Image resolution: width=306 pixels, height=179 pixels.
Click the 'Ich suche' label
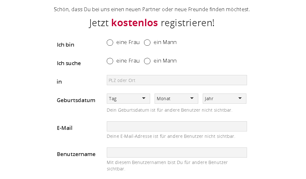tap(69, 63)
